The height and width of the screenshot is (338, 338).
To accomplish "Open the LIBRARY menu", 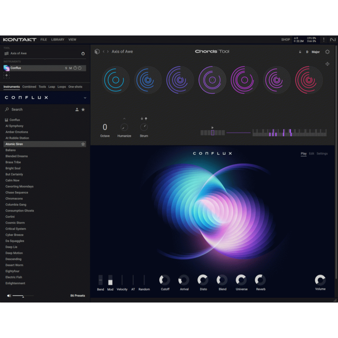I will pos(58,40).
